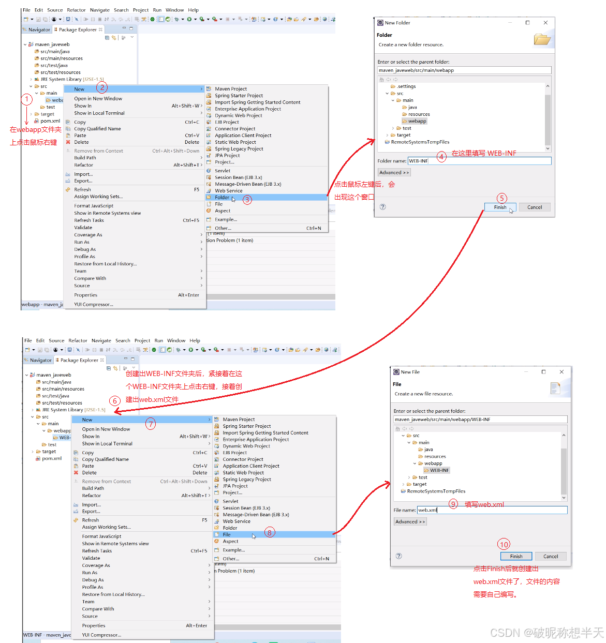Click the Export icon in lower Eclipse context menu
606x643 pixels.
click(x=76, y=512)
